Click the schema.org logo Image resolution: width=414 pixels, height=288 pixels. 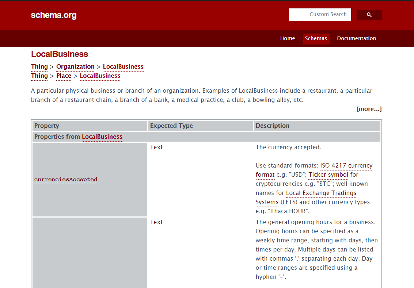pos(53,15)
